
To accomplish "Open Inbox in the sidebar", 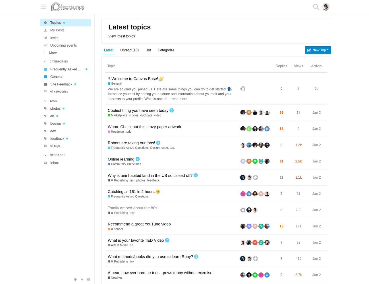I will [x=54, y=163].
